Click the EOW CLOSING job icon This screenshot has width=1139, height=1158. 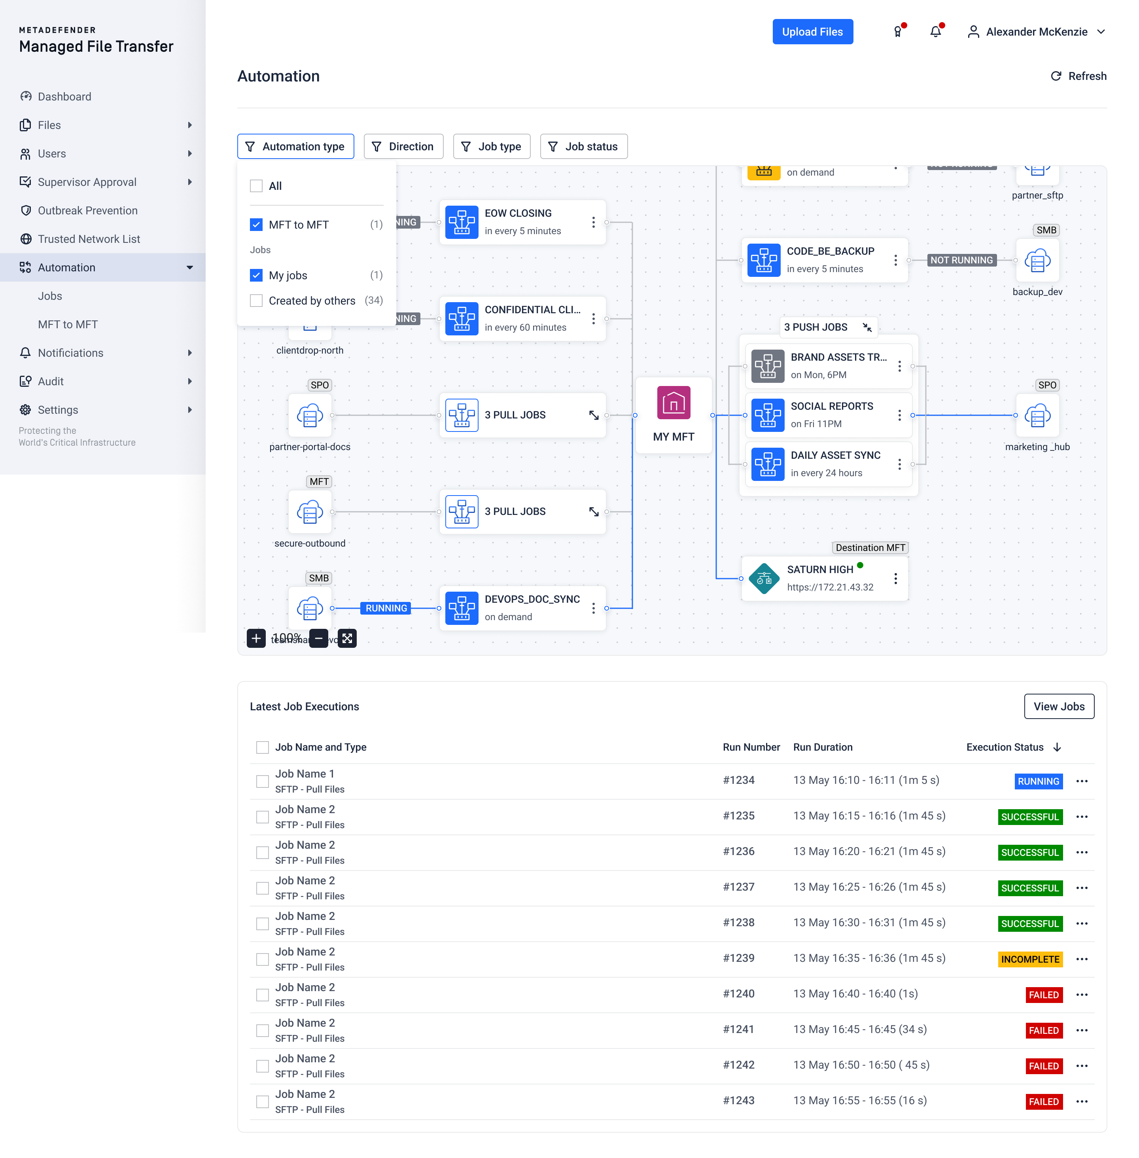(461, 222)
